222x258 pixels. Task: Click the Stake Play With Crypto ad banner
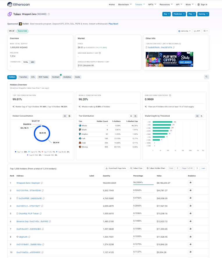click(169, 59)
